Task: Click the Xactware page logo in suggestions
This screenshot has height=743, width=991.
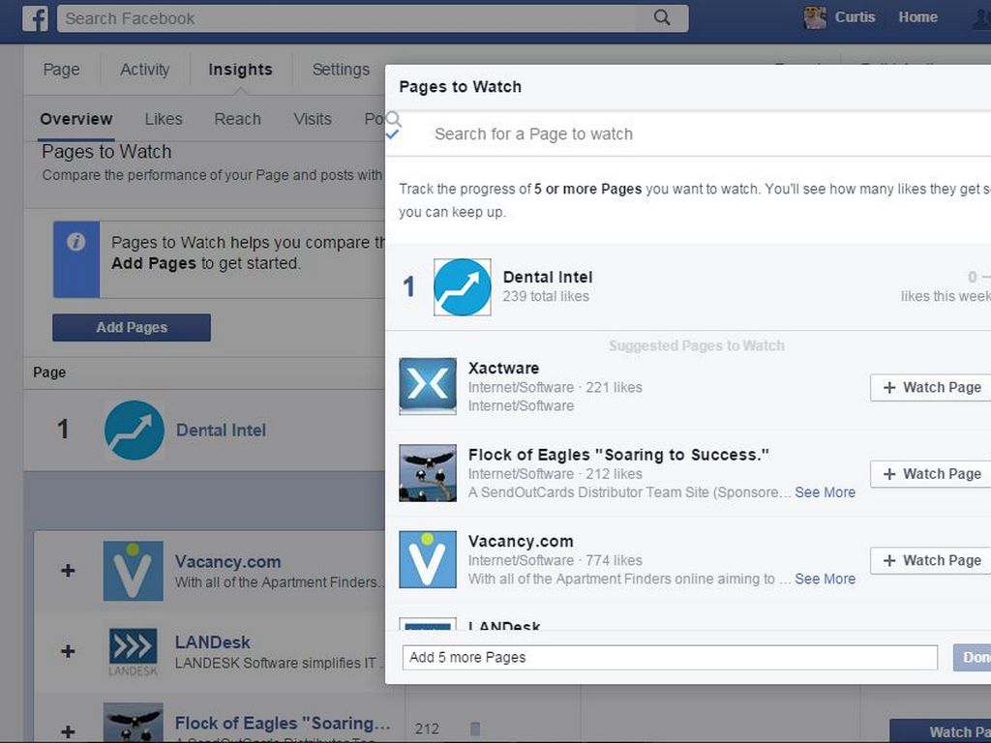Action: click(x=428, y=386)
